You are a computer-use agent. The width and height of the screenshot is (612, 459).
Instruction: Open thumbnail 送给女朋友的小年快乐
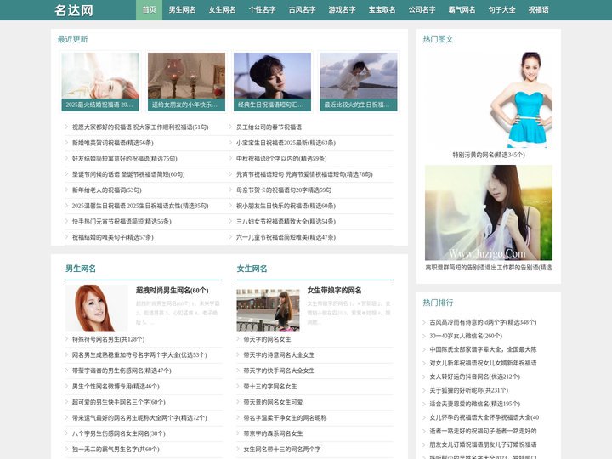pos(186,82)
